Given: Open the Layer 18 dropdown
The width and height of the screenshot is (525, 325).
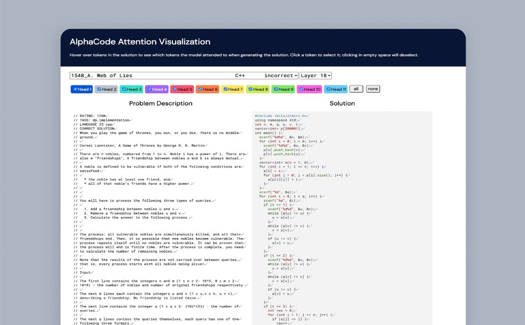Looking at the screenshot, I should pyautogui.click(x=316, y=75).
